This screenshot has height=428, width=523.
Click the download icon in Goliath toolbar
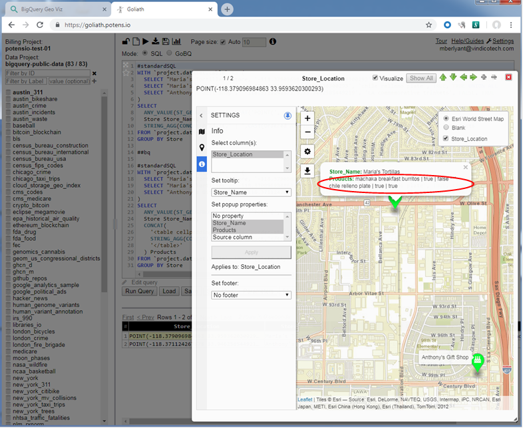(x=156, y=41)
